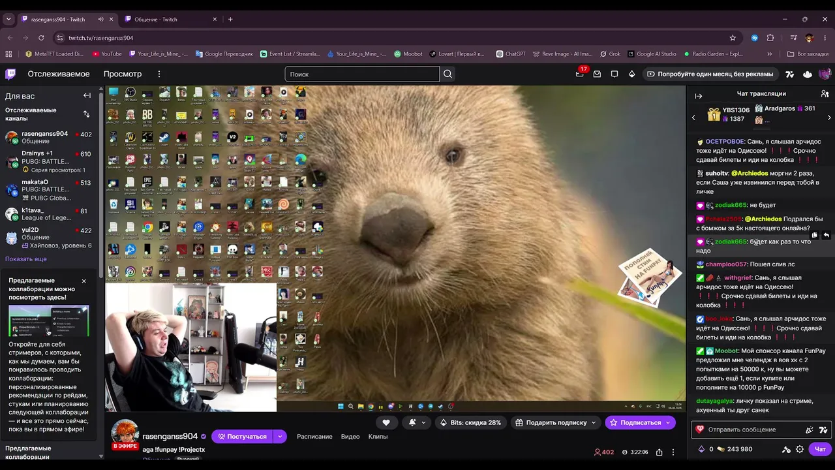This screenshot has height=470, width=835.
Task: Copy the hovered chat message
Action: (x=814, y=235)
